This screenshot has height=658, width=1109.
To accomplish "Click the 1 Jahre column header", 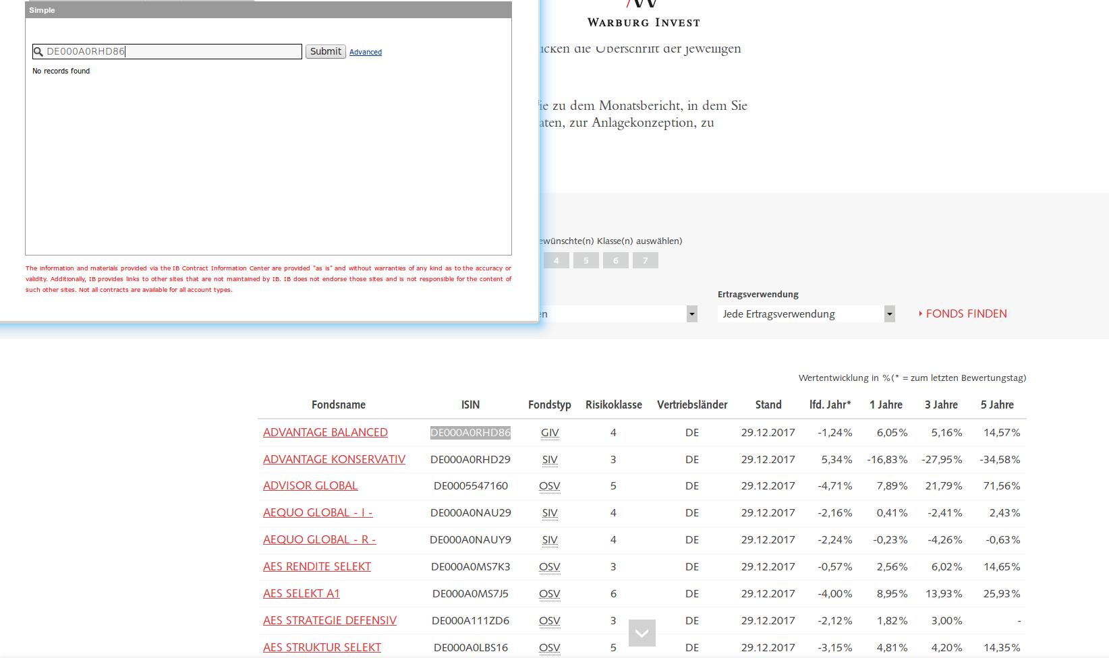I will coord(886,405).
